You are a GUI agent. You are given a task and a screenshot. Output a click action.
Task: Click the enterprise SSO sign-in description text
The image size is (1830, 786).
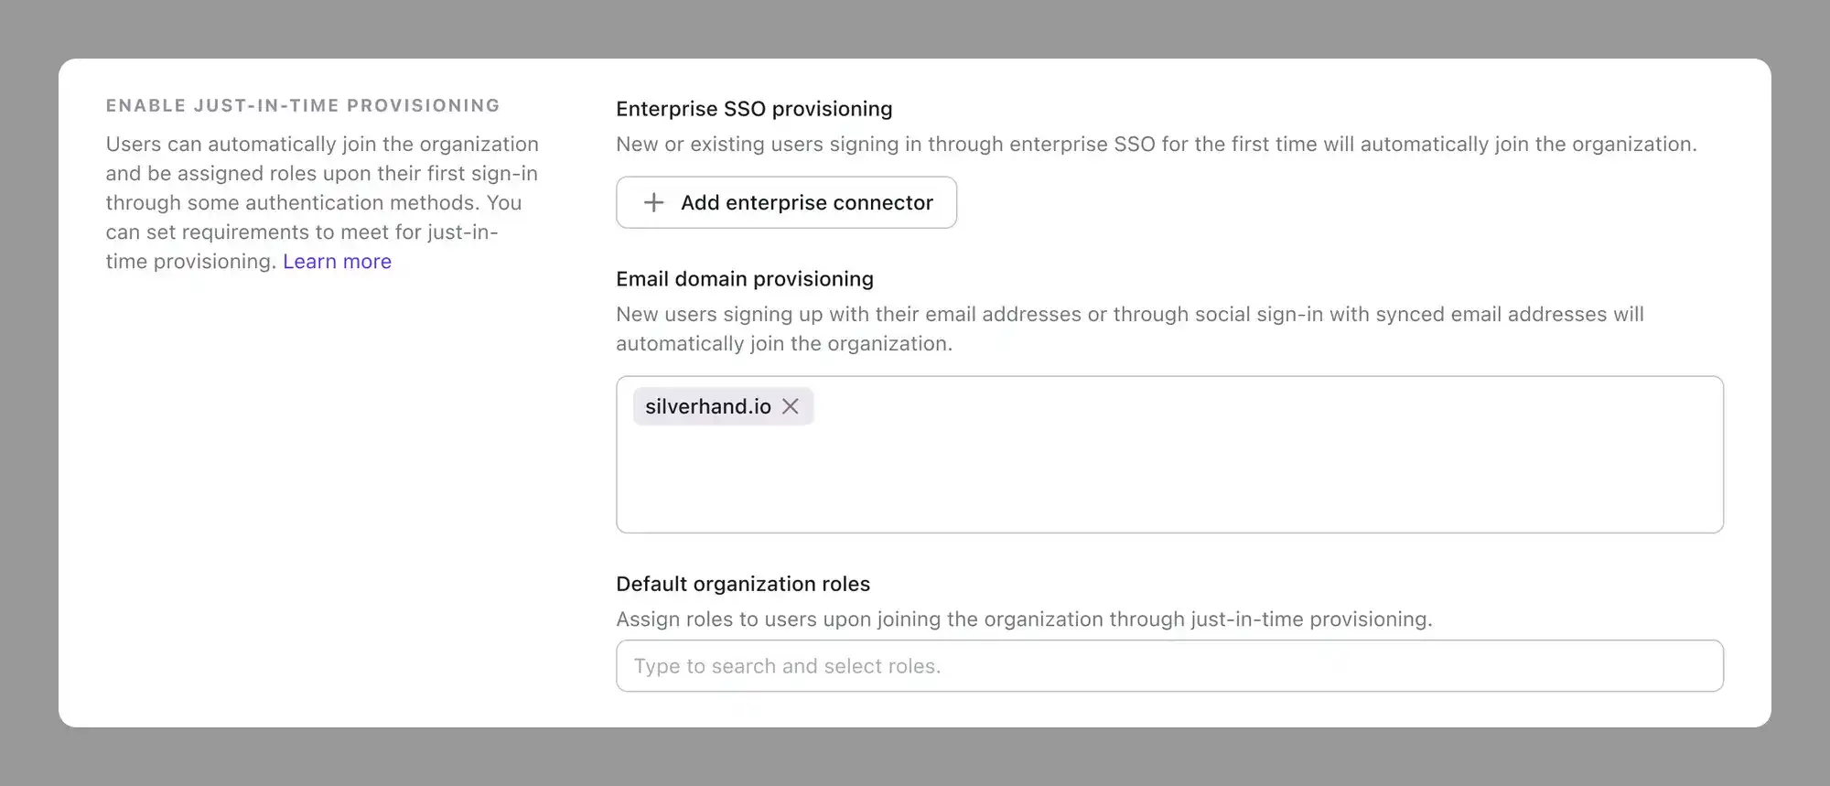1156,145
